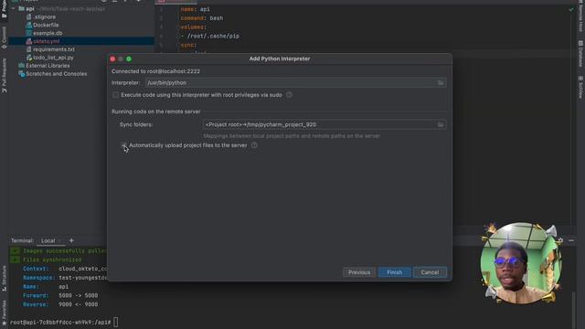Open todo_list_api.py in project tree

[53, 58]
